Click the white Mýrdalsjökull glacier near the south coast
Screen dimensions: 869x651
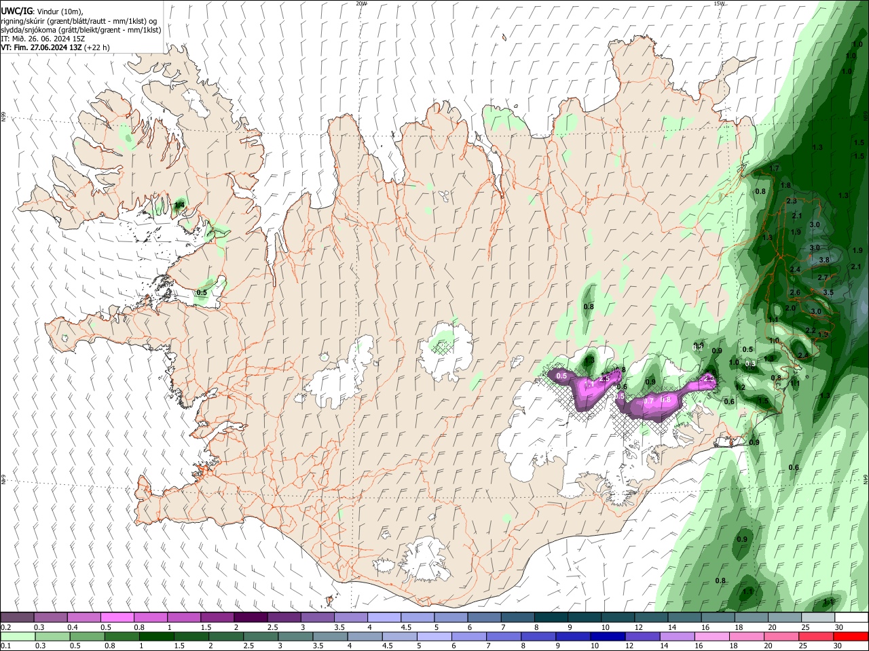(x=426, y=559)
